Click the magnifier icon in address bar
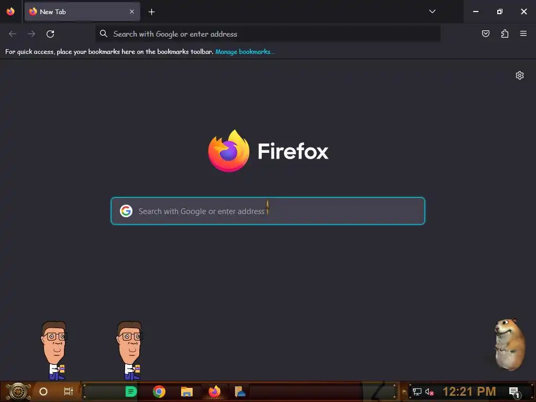 pos(104,33)
